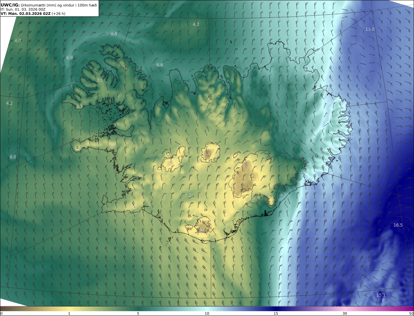Click the color scale tick label '5'

click(138, 313)
